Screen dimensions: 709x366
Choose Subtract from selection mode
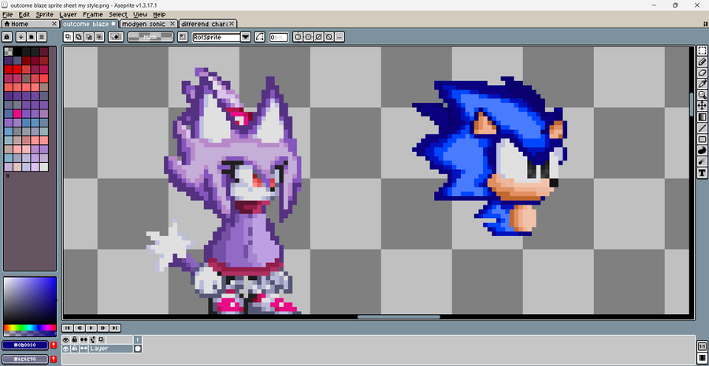tap(88, 37)
